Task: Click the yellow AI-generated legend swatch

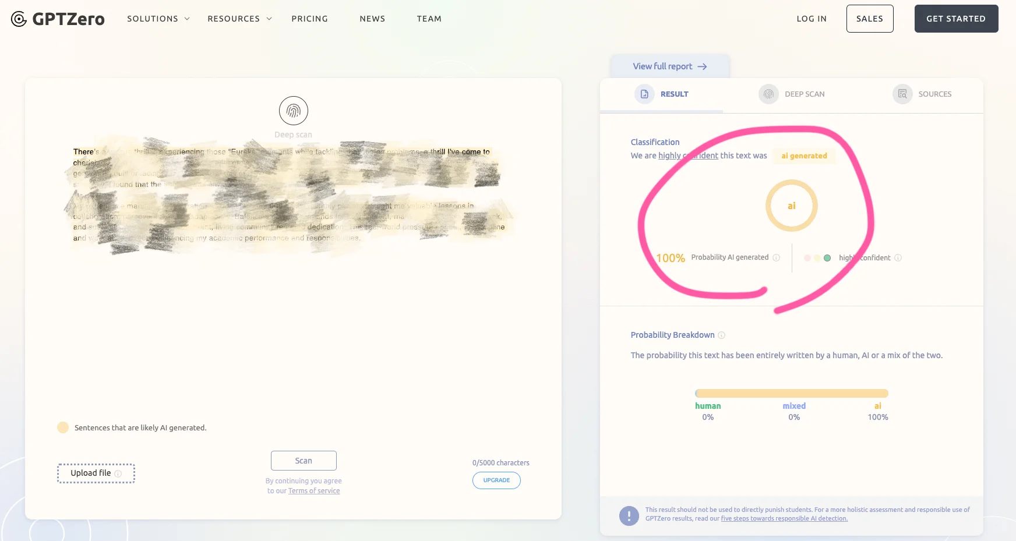Action: click(63, 427)
